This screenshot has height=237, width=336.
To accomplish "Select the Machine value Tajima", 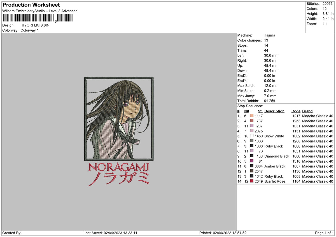I will click(x=269, y=35).
